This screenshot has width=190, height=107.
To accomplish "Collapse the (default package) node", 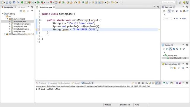I will pos(7,19).
